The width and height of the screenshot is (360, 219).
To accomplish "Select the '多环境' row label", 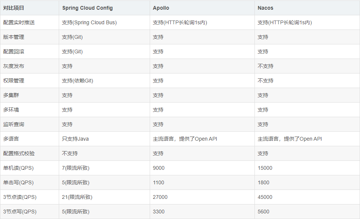I will coord(11,110).
